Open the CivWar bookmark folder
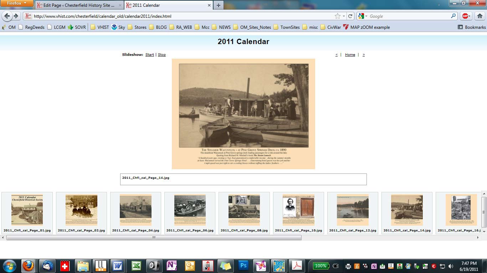Viewport: 487px width, 273px height. [330, 27]
